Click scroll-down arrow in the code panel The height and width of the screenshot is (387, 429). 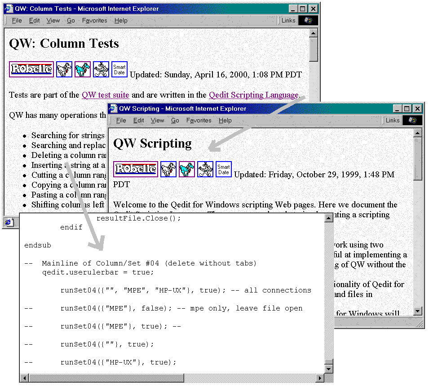(328, 369)
